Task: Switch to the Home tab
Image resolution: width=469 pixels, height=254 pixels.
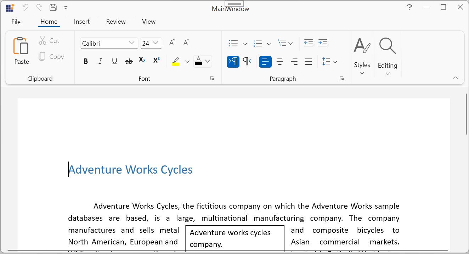Action: point(49,22)
